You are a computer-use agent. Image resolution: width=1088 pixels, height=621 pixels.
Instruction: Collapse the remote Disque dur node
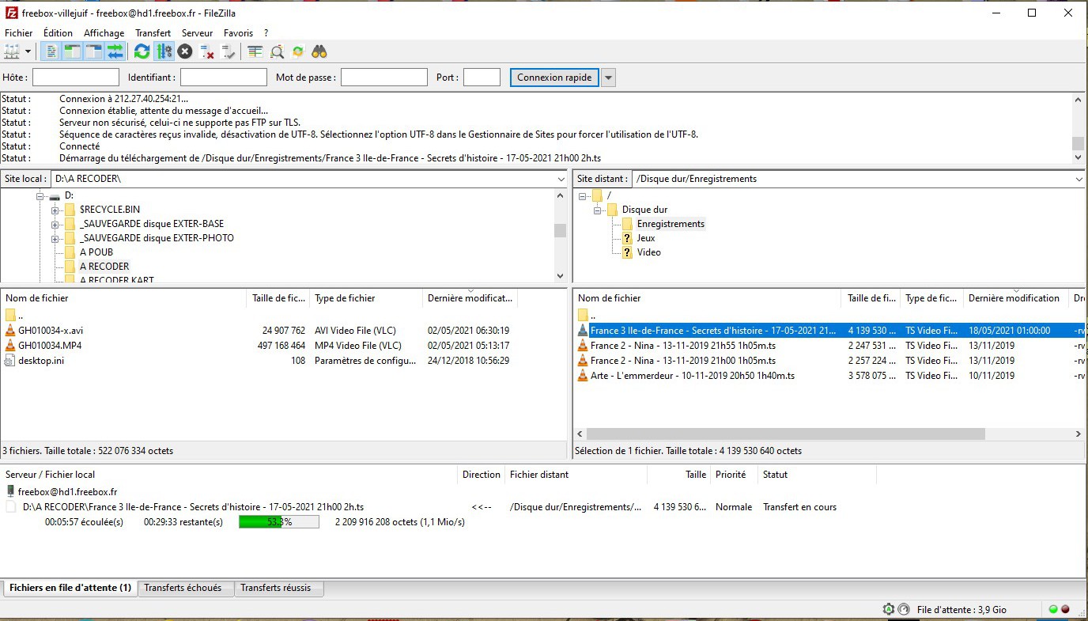point(598,210)
